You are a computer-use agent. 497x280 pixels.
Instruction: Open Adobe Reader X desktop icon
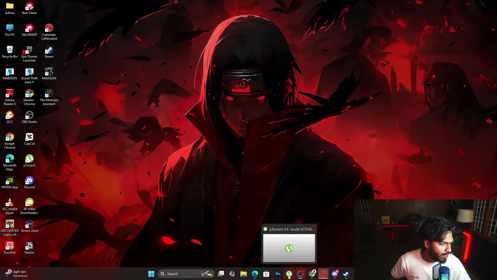(x=10, y=97)
